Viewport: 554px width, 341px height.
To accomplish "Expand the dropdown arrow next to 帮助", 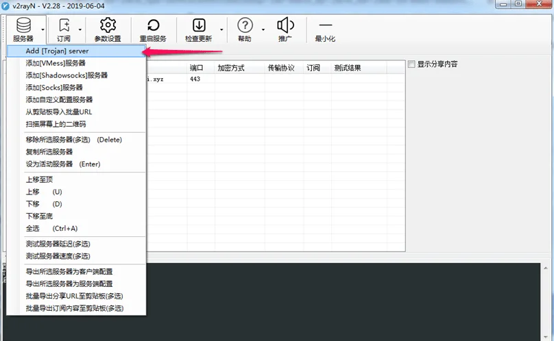I will pos(263,29).
